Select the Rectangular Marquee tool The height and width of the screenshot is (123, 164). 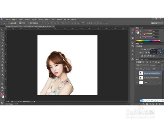[2, 33]
